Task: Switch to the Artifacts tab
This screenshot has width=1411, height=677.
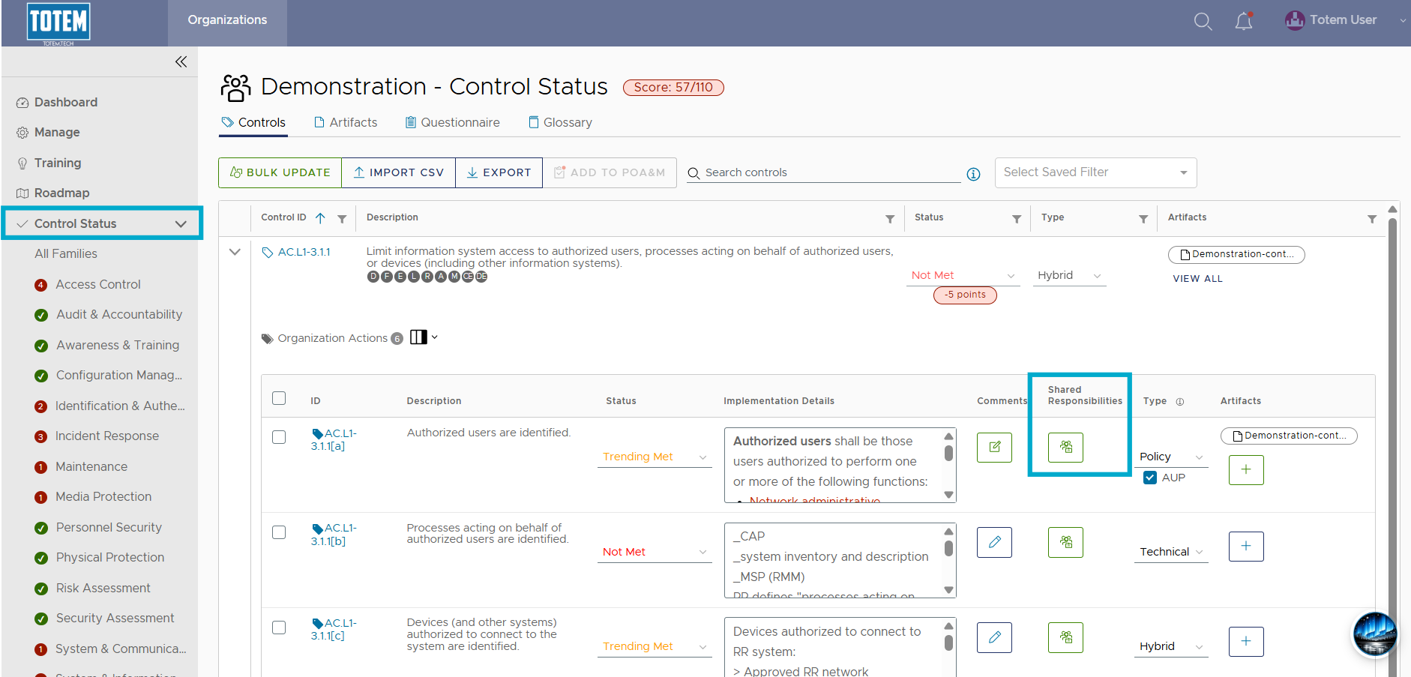Action: pyautogui.click(x=346, y=123)
